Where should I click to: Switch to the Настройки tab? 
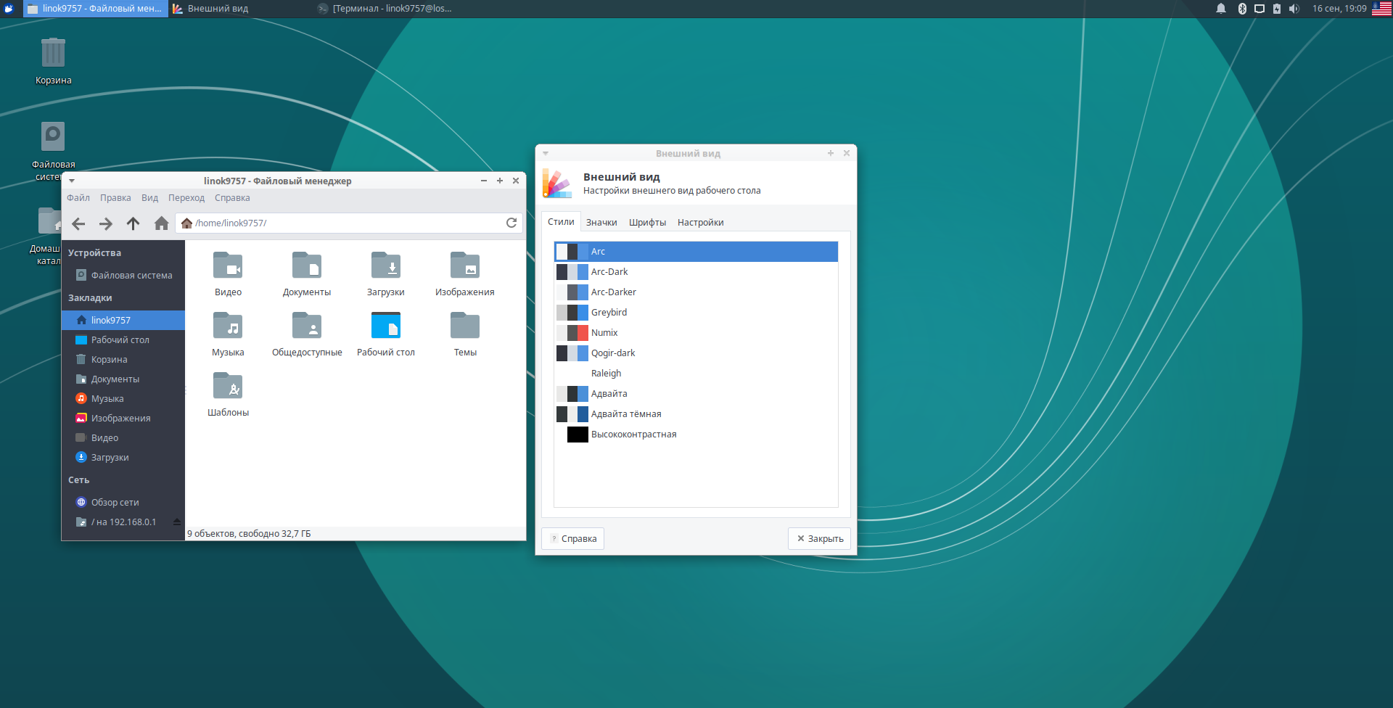(701, 223)
